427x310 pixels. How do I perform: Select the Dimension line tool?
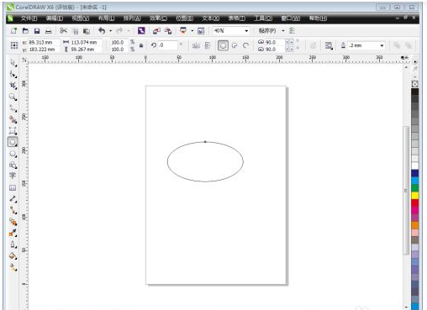tap(13, 199)
